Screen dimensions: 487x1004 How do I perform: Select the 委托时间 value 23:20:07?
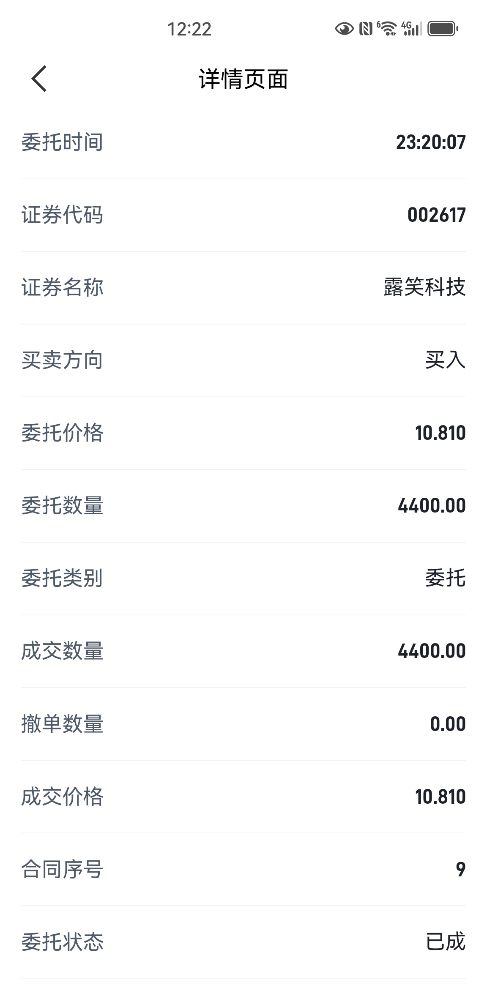point(431,142)
